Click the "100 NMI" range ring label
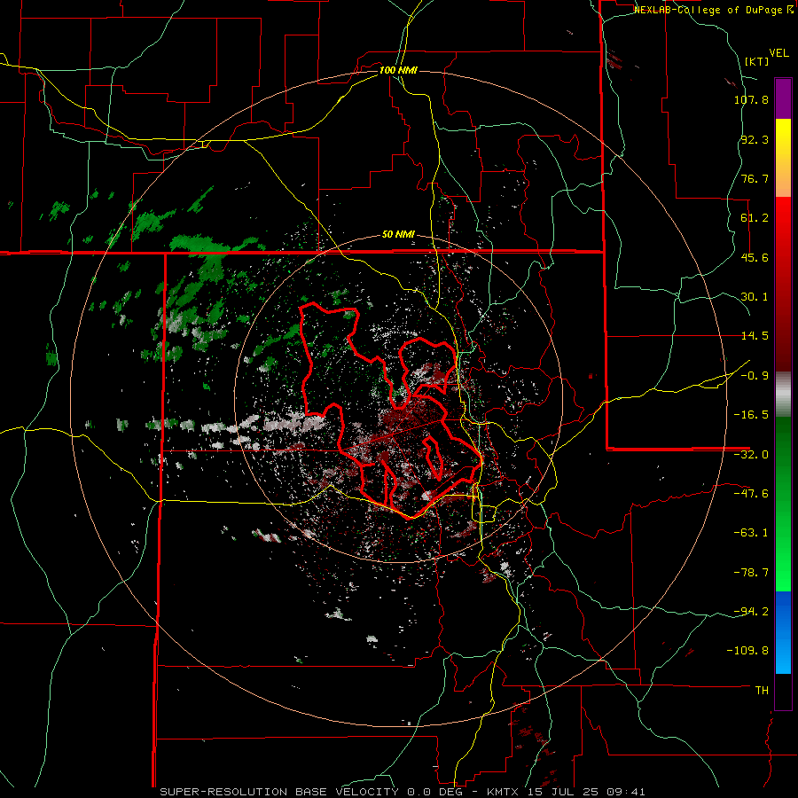 tap(398, 70)
